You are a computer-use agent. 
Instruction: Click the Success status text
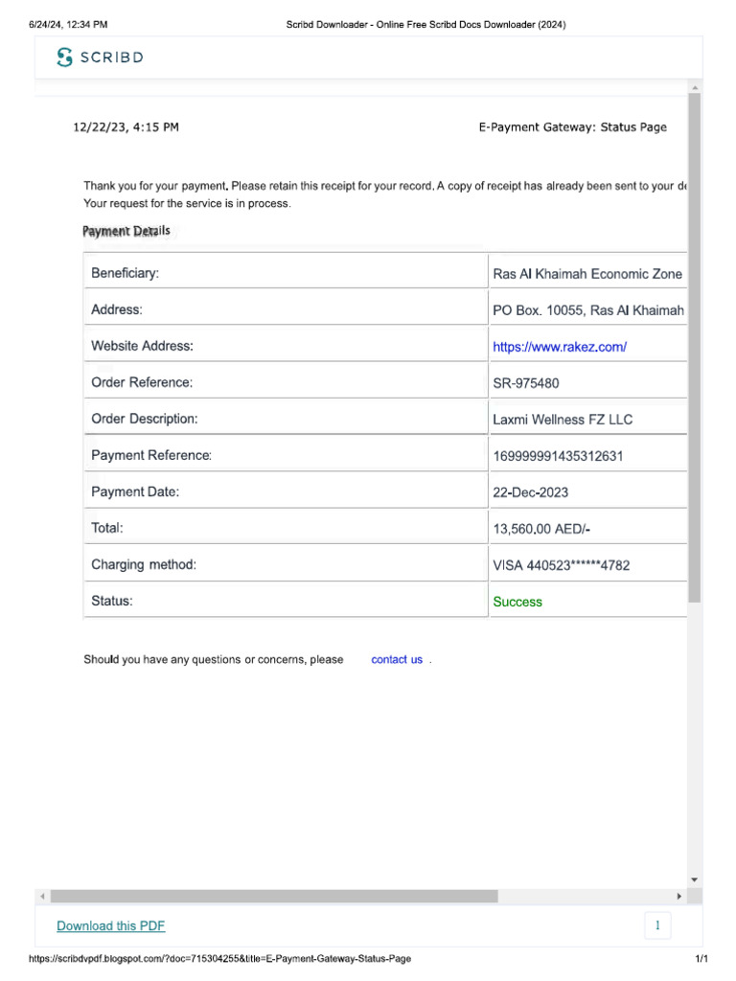point(517,602)
